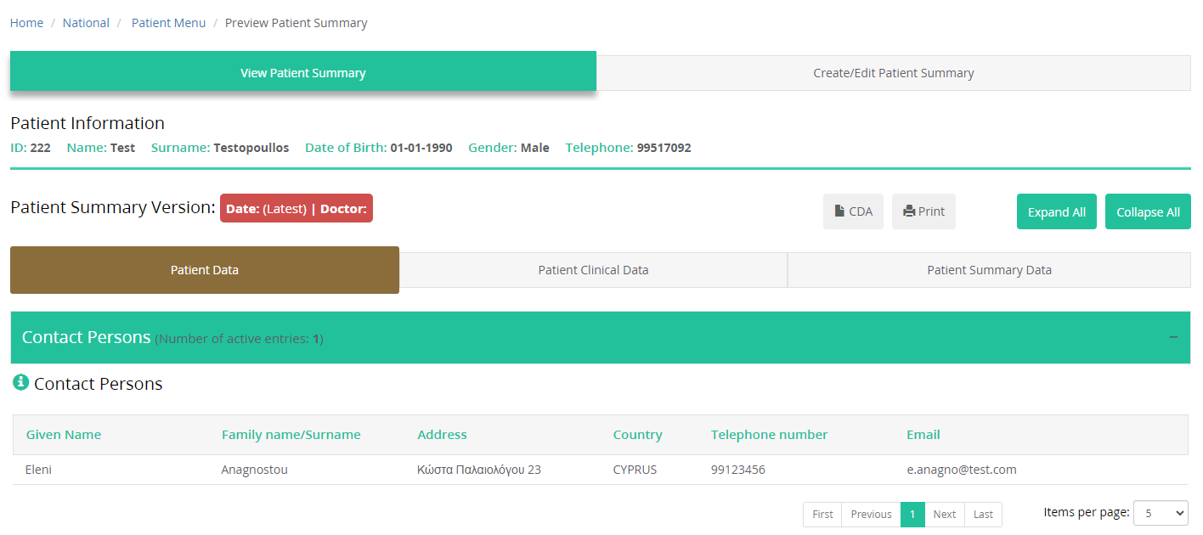Click the Previous pagination button
Viewport: 1203px width, 535px height.
coord(871,515)
